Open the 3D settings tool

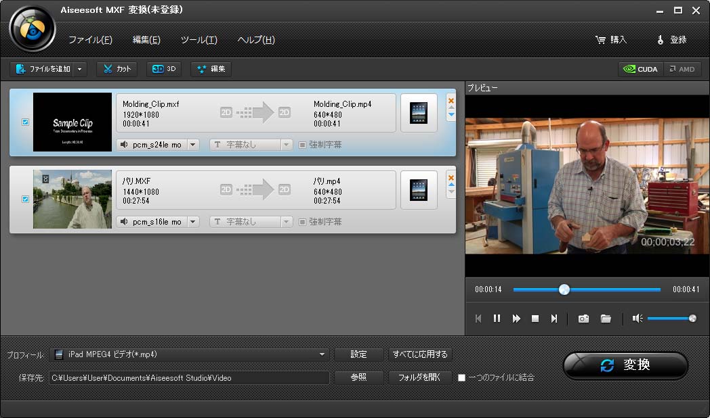pyautogui.click(x=165, y=69)
